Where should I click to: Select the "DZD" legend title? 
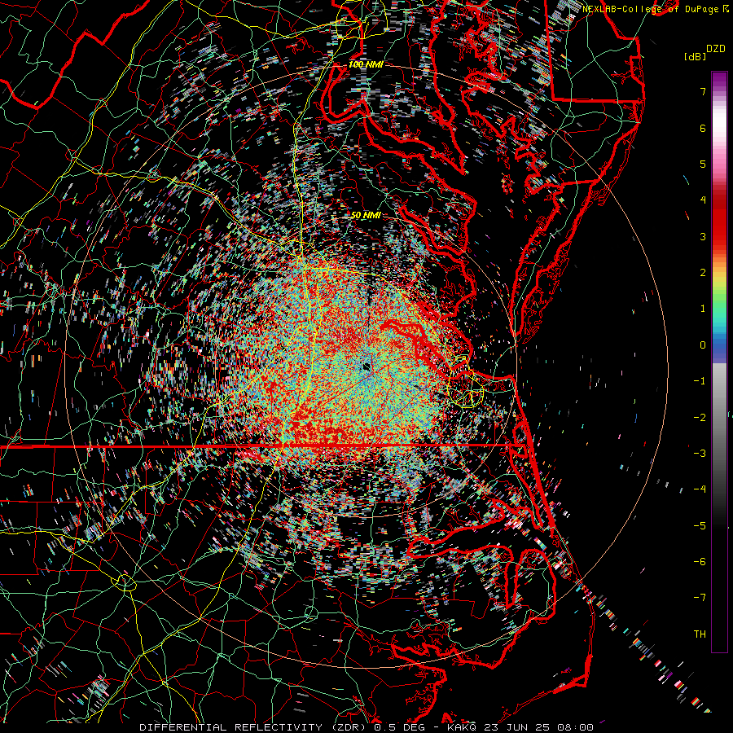[716, 49]
